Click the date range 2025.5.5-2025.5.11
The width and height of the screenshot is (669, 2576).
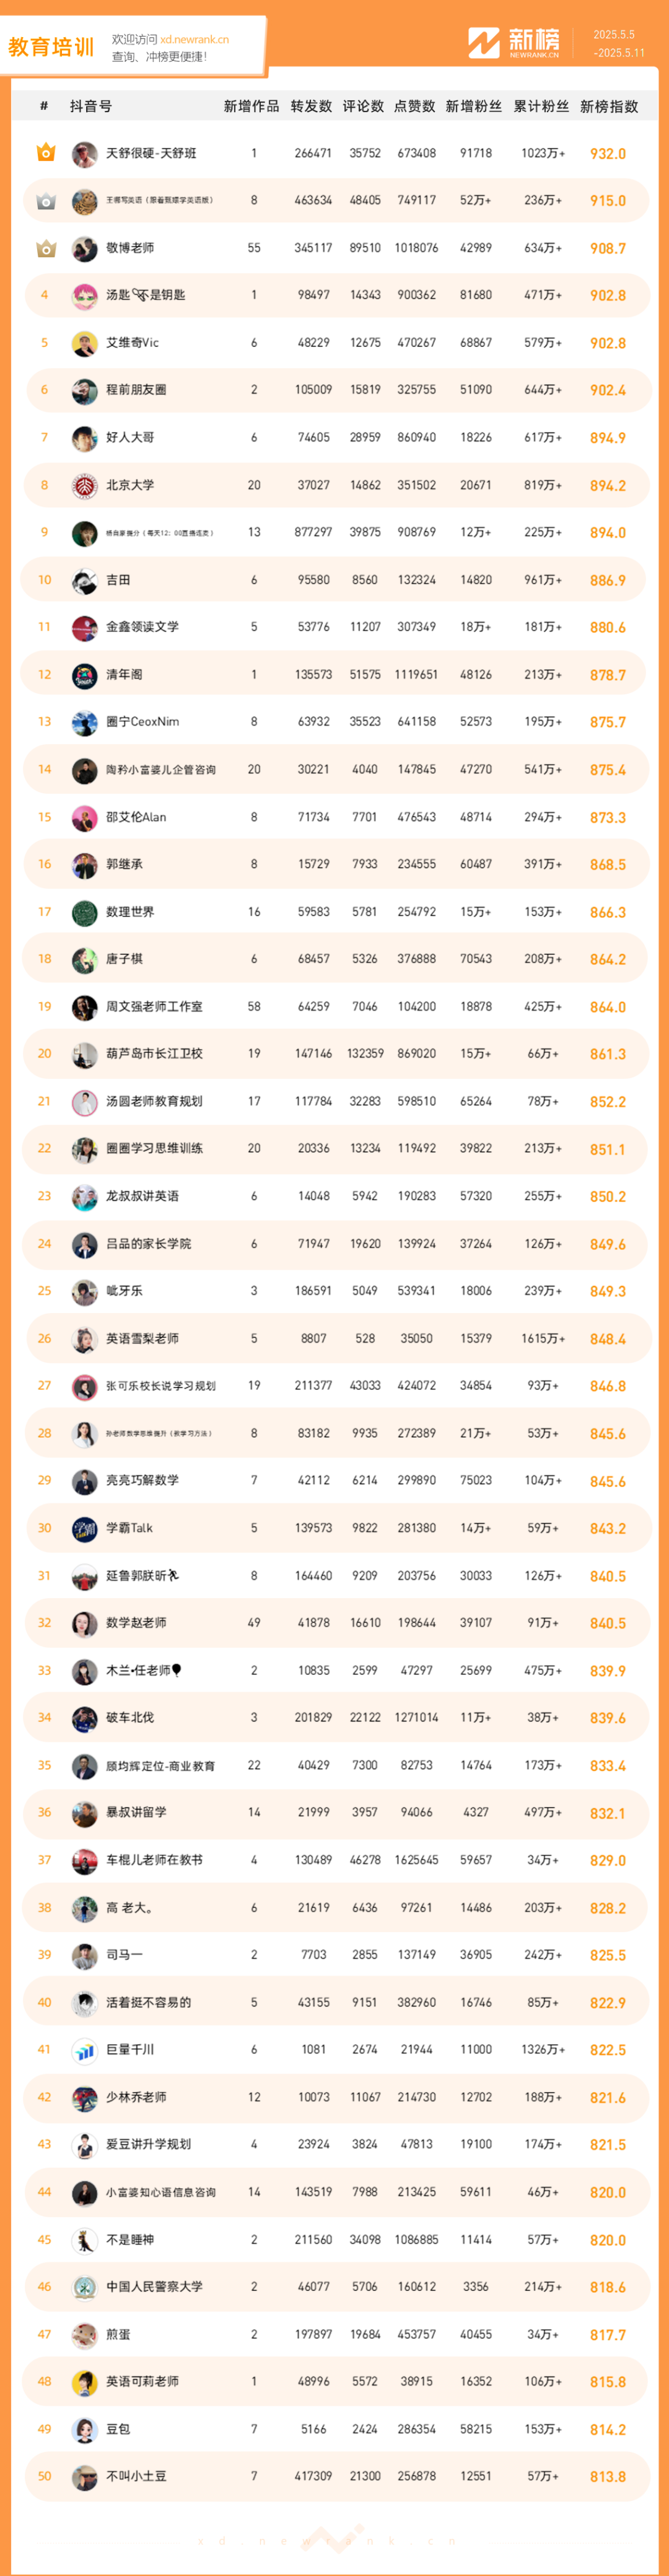tap(619, 43)
